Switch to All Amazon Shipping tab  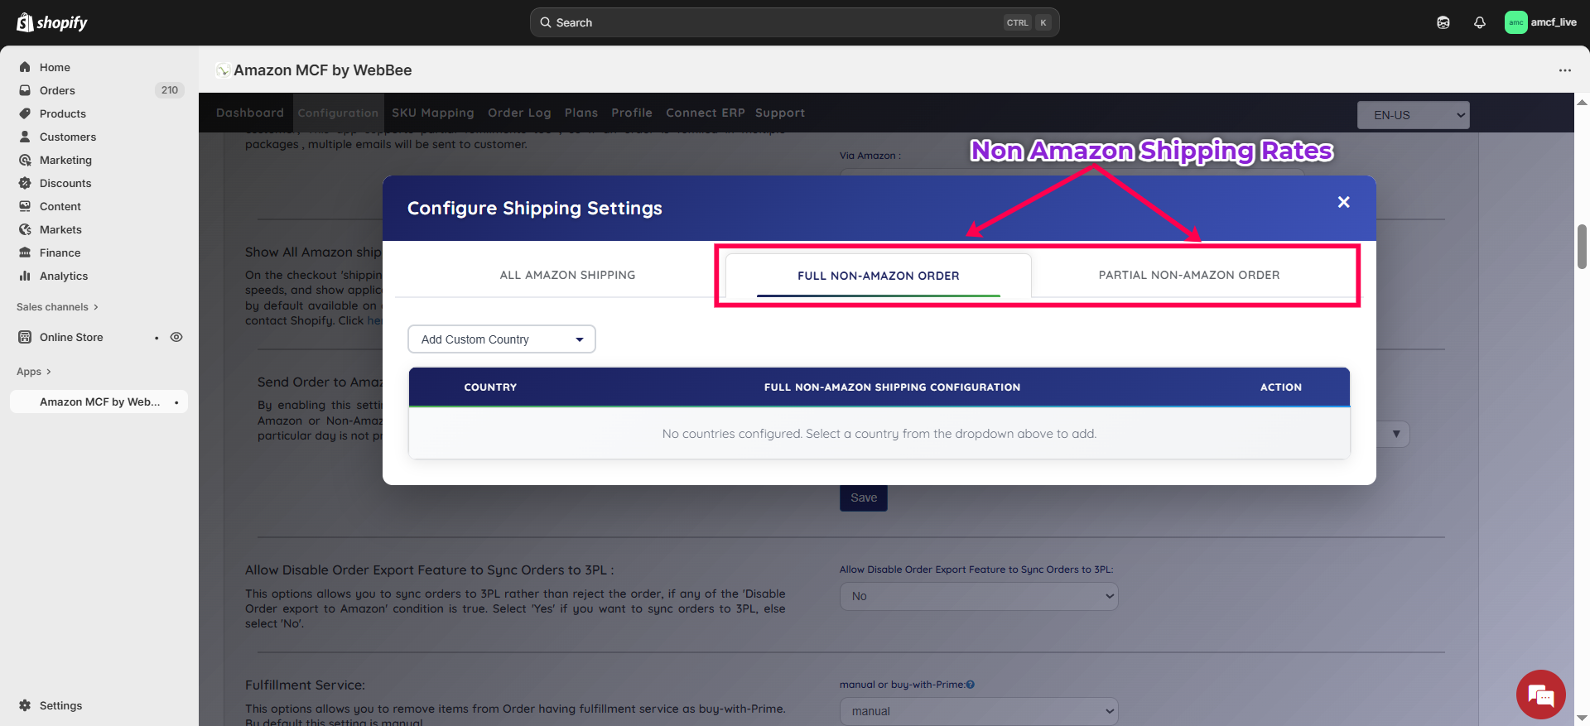tap(567, 275)
